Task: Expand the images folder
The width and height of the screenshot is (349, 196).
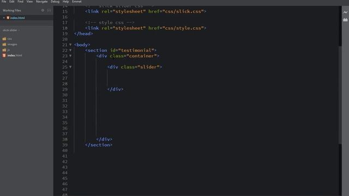Action: [12, 44]
